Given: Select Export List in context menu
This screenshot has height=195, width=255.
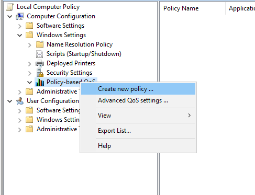Looking at the screenshot, I should [x=138, y=131].
